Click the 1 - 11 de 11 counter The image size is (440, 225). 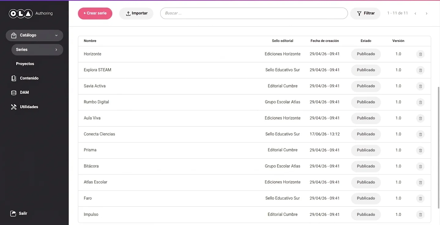tap(397, 13)
